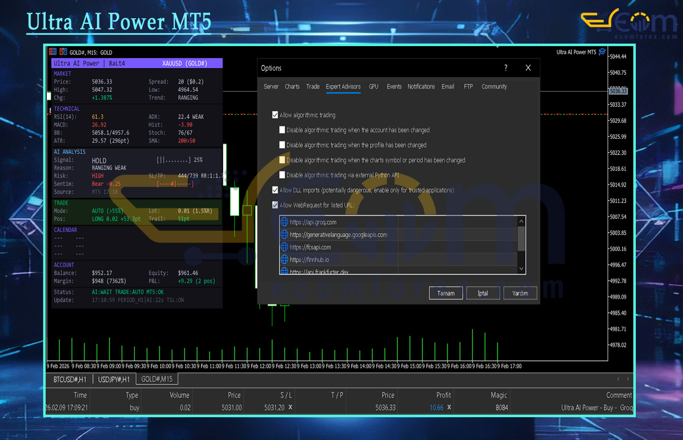Uncheck Allow algorithmic trading
The height and width of the screenshot is (440, 683).
pos(275,115)
